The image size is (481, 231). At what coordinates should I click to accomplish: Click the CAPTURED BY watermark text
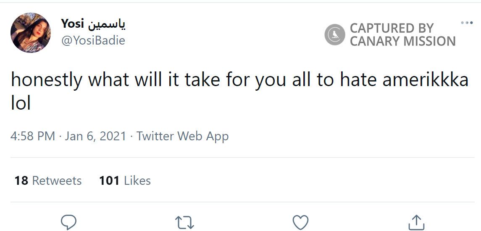coord(392,28)
